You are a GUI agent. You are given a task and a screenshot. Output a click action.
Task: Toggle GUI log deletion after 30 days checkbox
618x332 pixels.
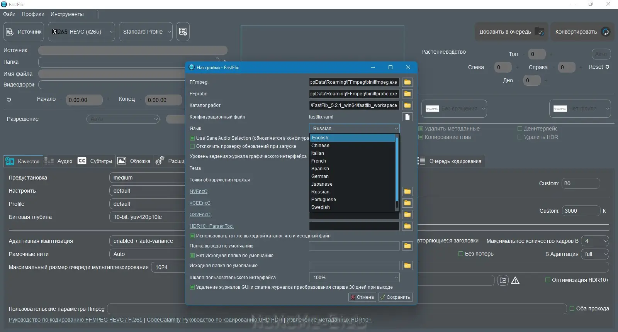(x=192, y=287)
